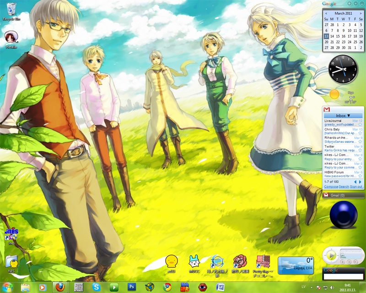Screen dimensions: 366x293
Task: Open the Recycle Bin desktop icon
Action: pos(11,12)
